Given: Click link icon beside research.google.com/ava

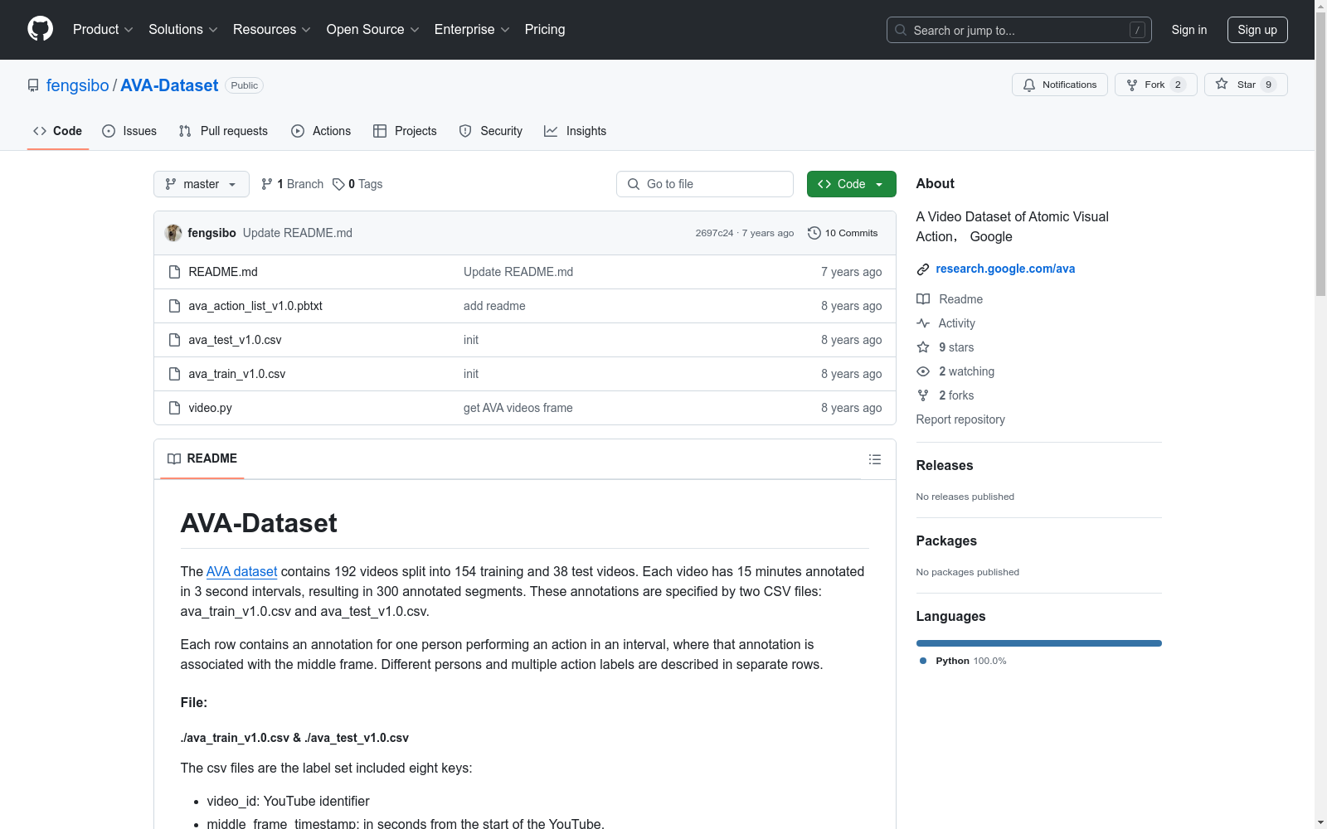Looking at the screenshot, I should click(x=923, y=269).
